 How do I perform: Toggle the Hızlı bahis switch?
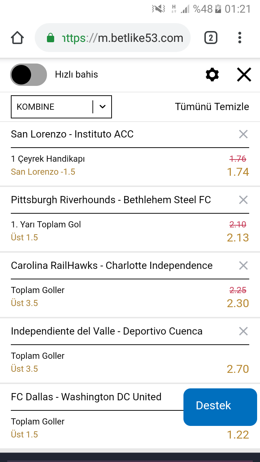tap(29, 75)
